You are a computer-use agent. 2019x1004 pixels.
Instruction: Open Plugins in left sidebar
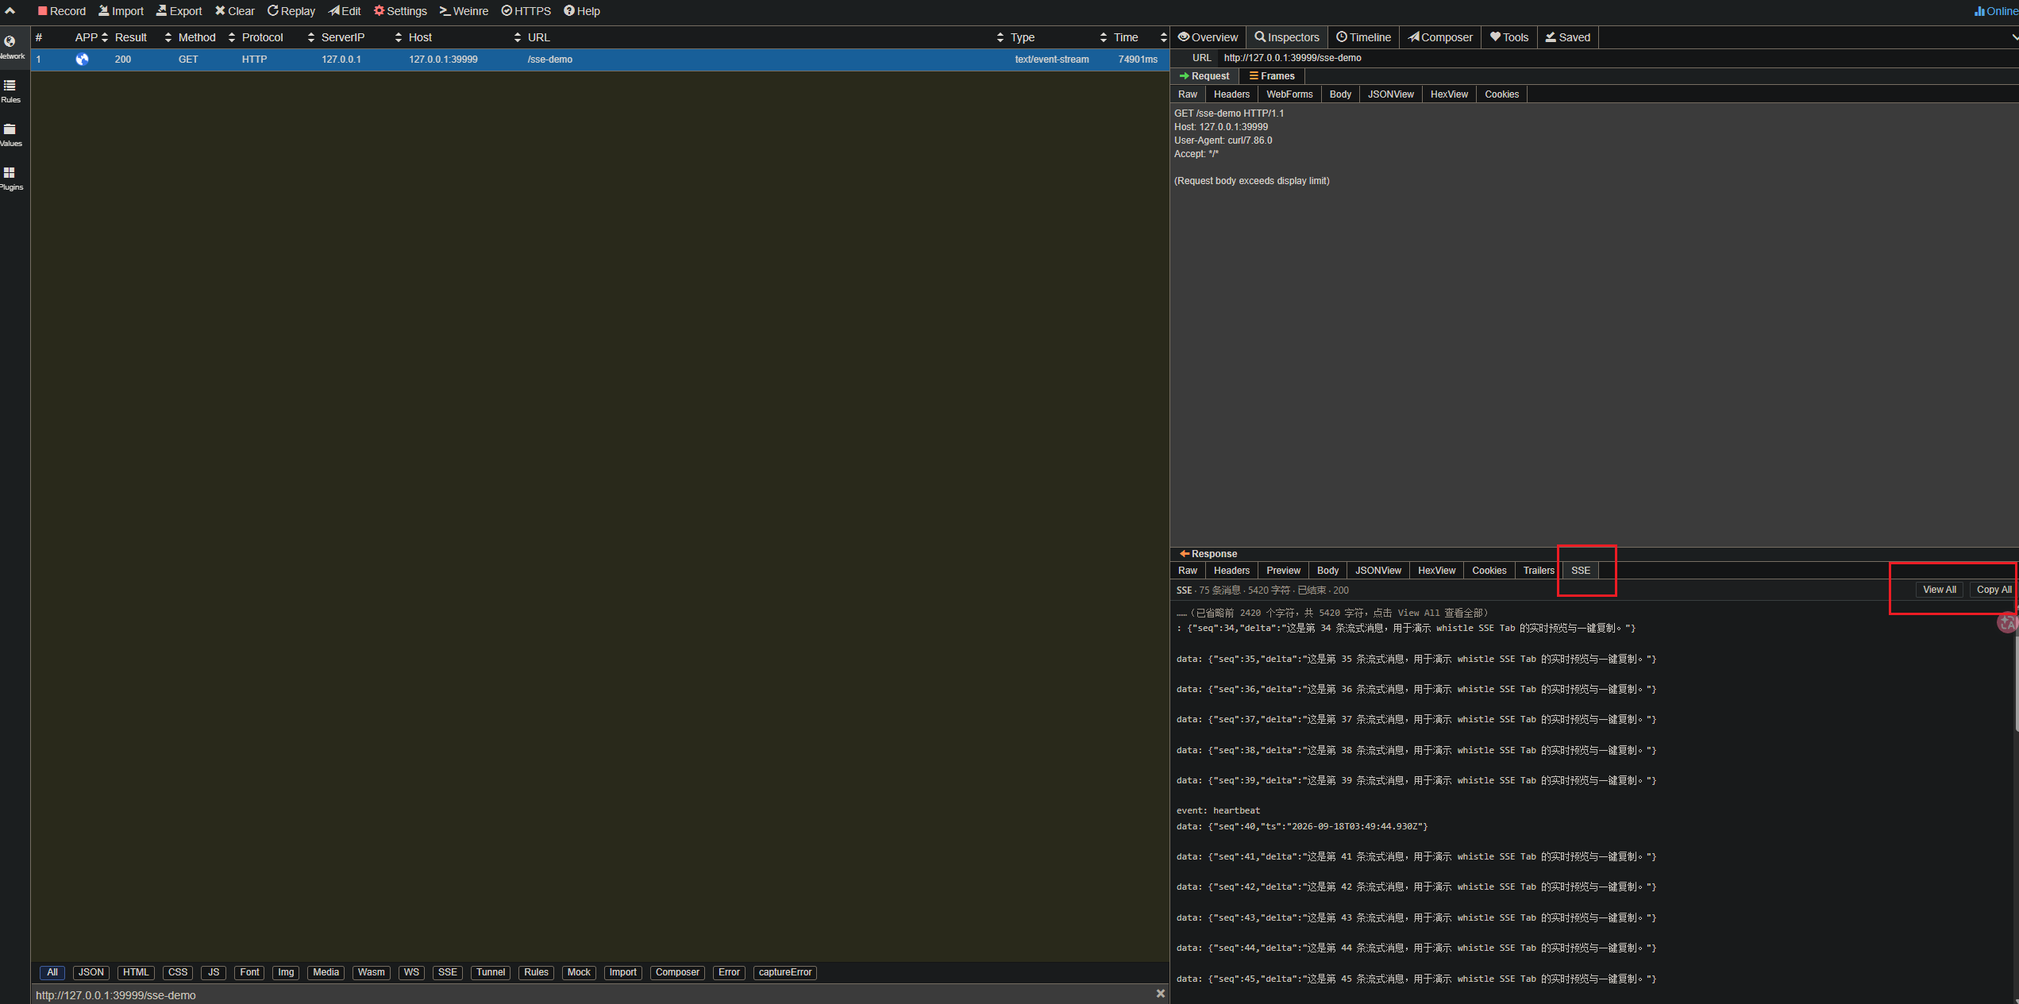(10, 179)
